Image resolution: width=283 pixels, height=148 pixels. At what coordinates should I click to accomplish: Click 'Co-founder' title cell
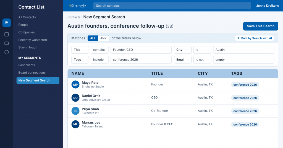(159, 111)
